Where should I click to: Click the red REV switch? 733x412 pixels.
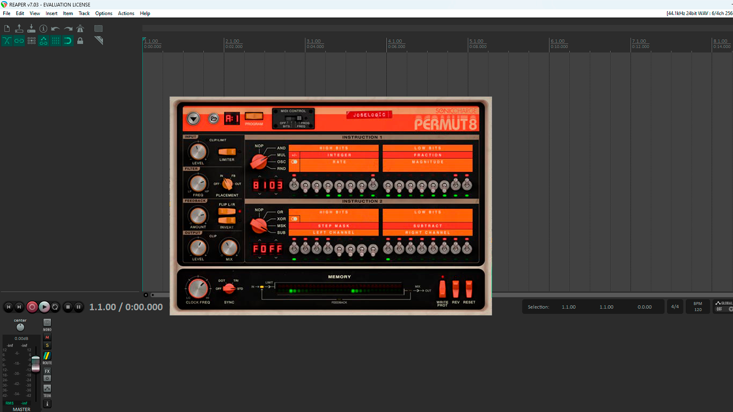[x=456, y=289]
